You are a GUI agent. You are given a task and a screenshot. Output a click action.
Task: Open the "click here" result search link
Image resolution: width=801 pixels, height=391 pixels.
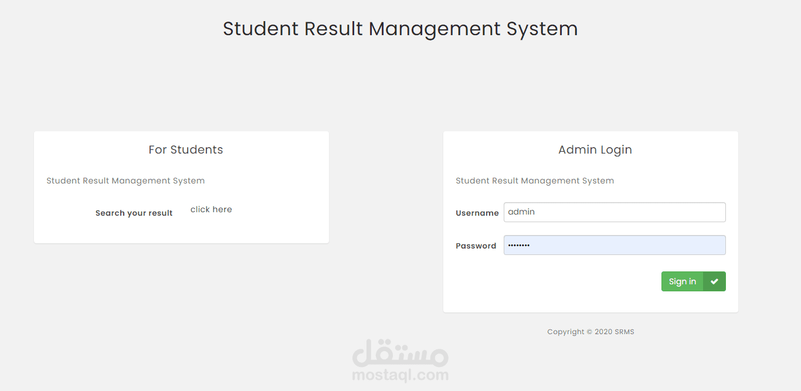(211, 209)
